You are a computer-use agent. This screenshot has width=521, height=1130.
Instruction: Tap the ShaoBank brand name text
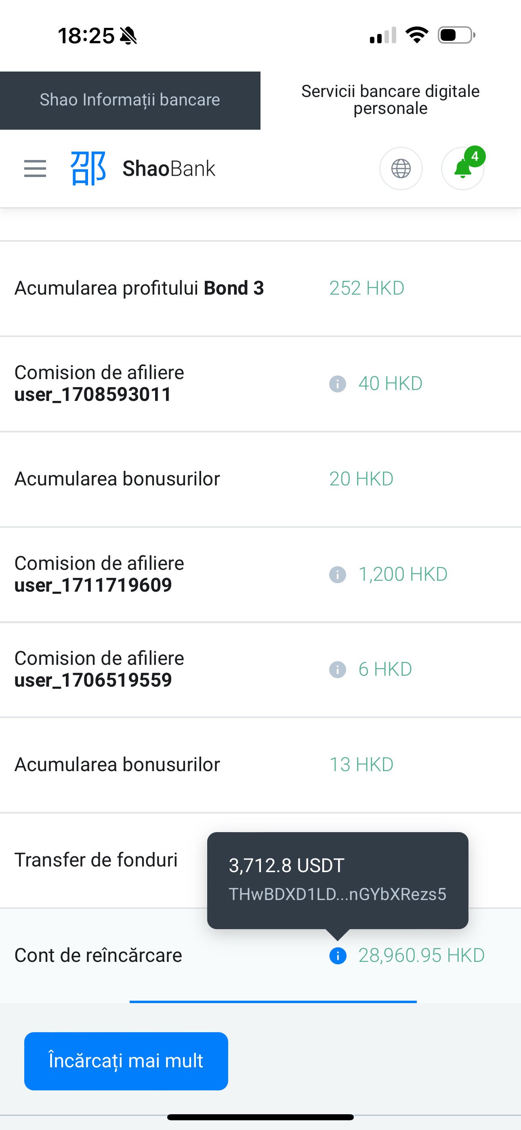(x=169, y=169)
